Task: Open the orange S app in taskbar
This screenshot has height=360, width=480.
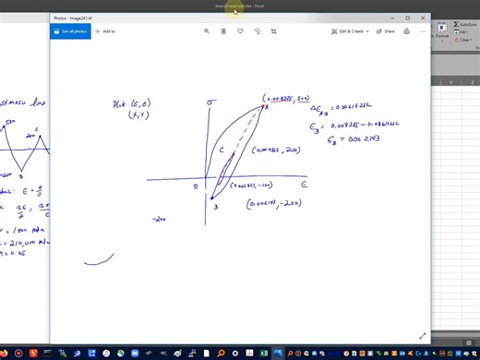Action: coord(33,354)
